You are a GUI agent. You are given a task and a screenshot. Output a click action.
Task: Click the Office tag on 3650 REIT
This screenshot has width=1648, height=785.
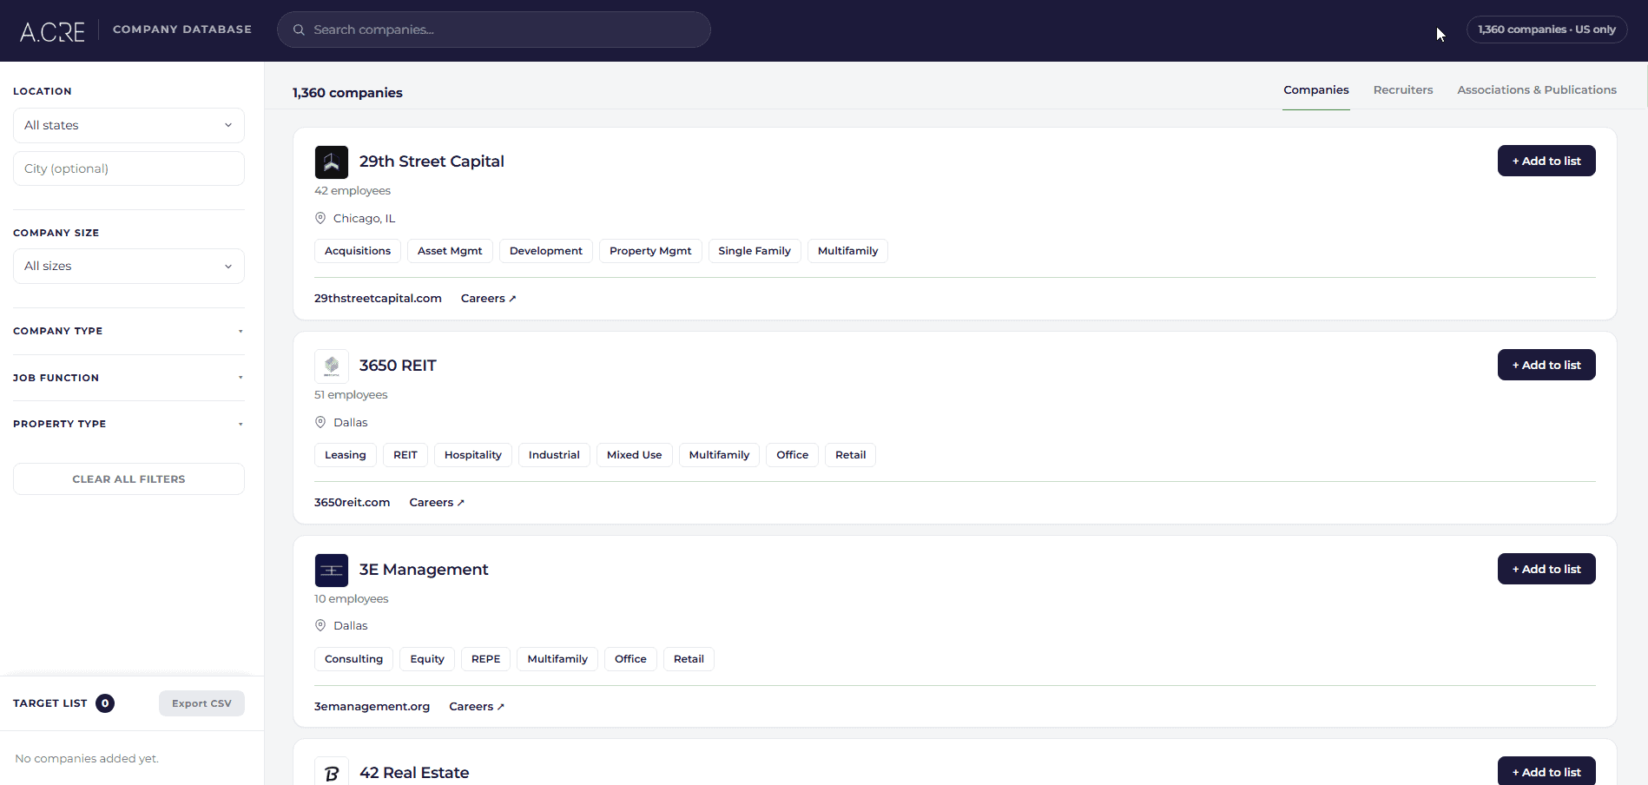[793, 455]
